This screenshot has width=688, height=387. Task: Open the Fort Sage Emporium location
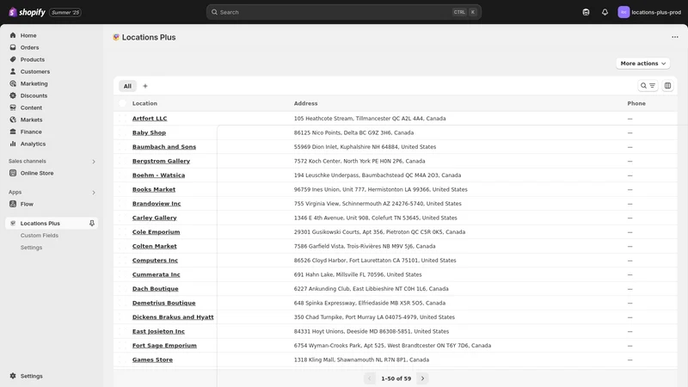click(x=164, y=346)
